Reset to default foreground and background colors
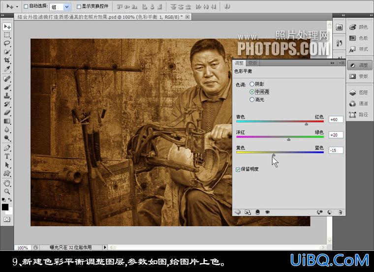Image resolution: width=374 pixels, height=272 pixels. pyautogui.click(x=3, y=200)
